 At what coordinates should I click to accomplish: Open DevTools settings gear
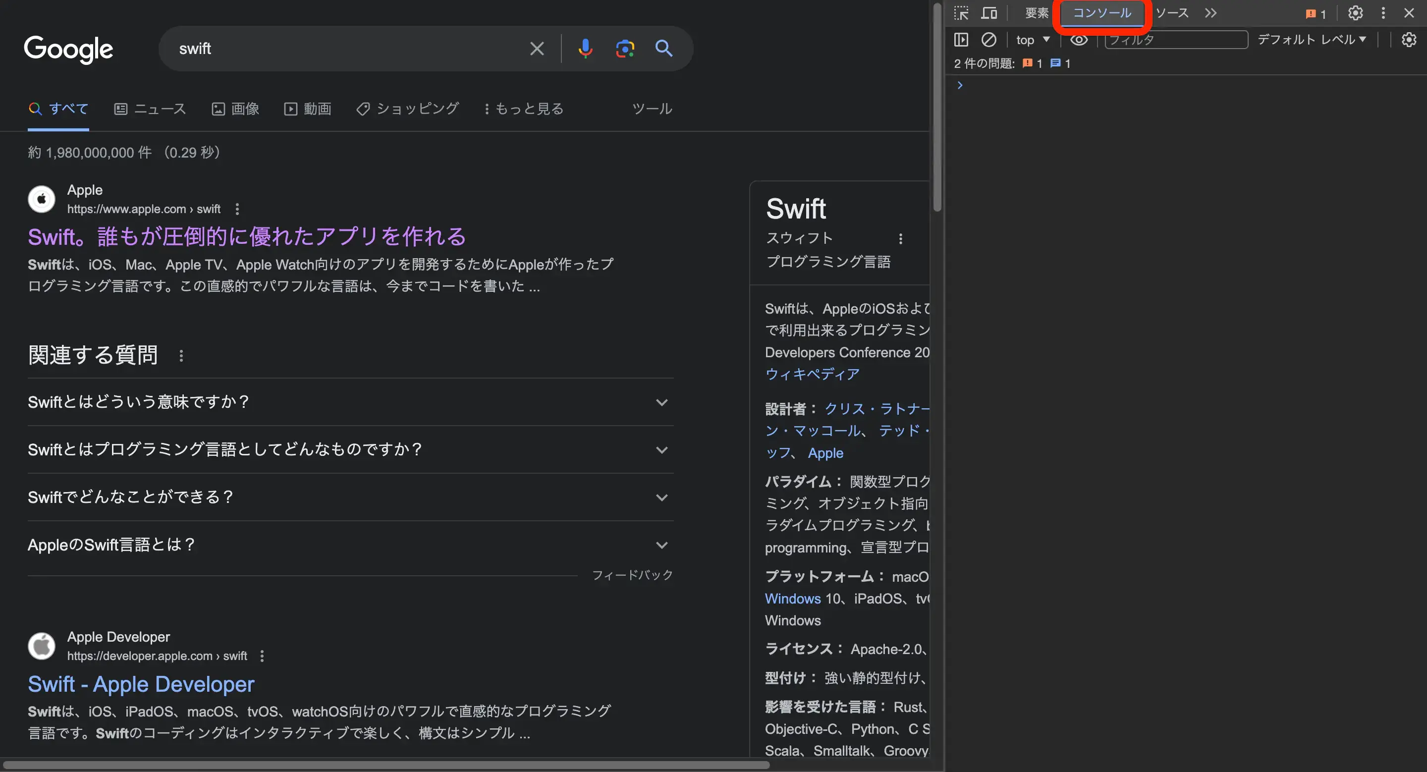(1355, 13)
